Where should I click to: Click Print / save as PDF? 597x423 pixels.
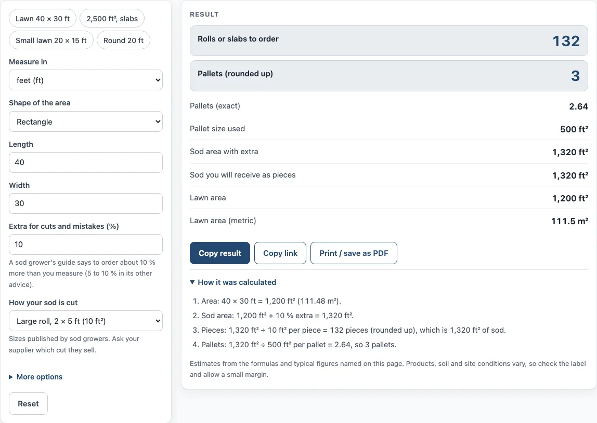tap(354, 253)
